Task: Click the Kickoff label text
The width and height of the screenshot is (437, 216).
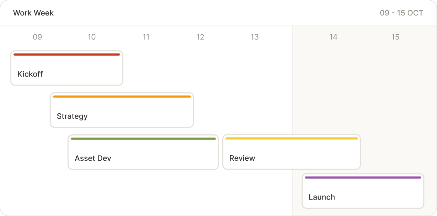Action: pos(30,74)
